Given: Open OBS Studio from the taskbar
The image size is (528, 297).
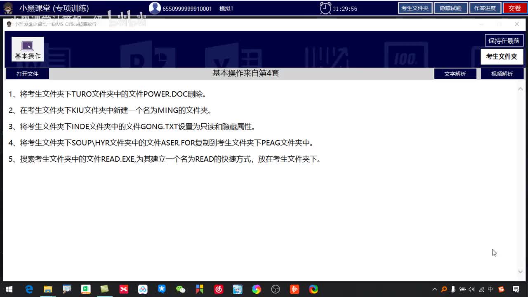Looking at the screenshot, I should pos(276,289).
